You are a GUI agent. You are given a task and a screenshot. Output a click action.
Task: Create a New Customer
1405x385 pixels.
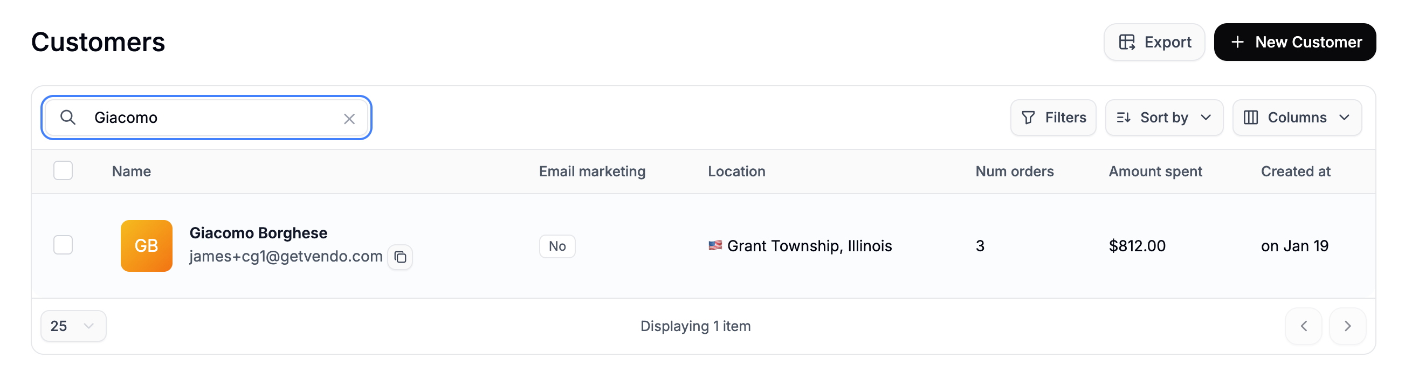tap(1294, 42)
